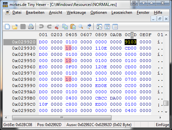The width and height of the screenshot is (172, 130).
Task: Open the structure viewer toolbar icon
Action: [99, 27]
